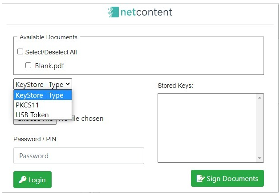The width and height of the screenshot is (280, 193).
Task: Focus the Password / PIN input field
Action: click(x=79, y=156)
